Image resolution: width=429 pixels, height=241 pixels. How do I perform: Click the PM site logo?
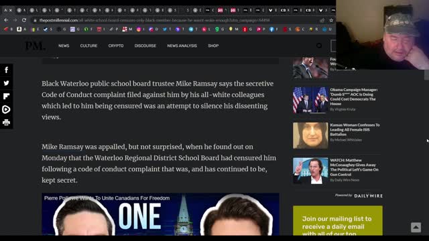coord(35,46)
